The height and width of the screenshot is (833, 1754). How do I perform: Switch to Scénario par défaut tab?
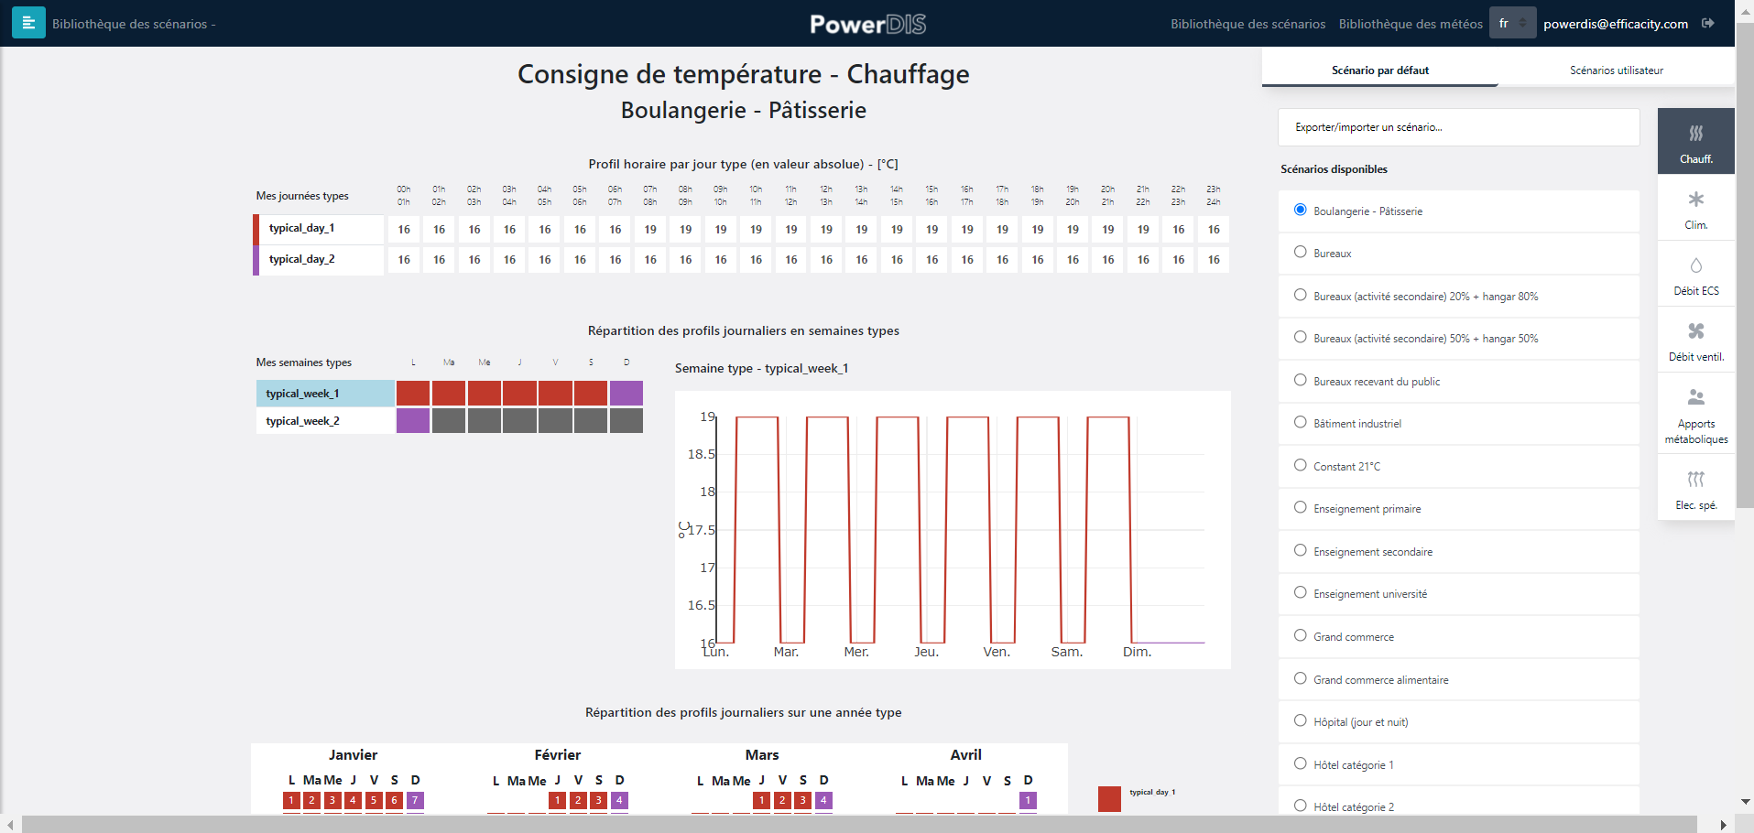coord(1379,70)
